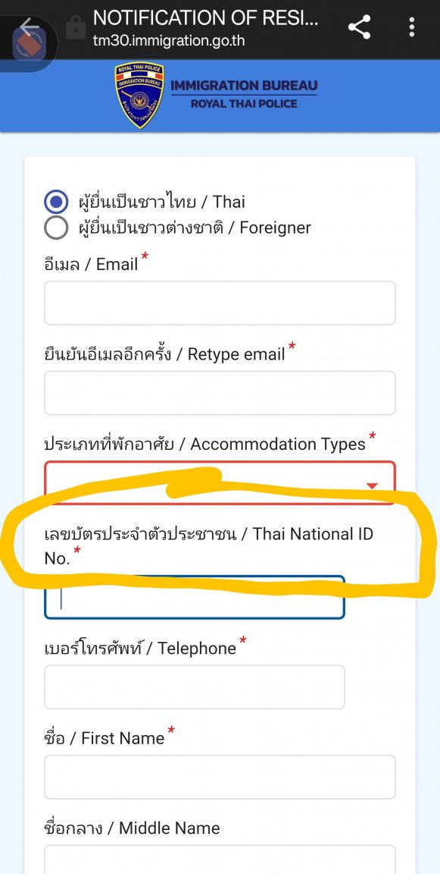Image resolution: width=440 pixels, height=874 pixels.
Task: Open the three-dot overflow menu
Action: 412,27
